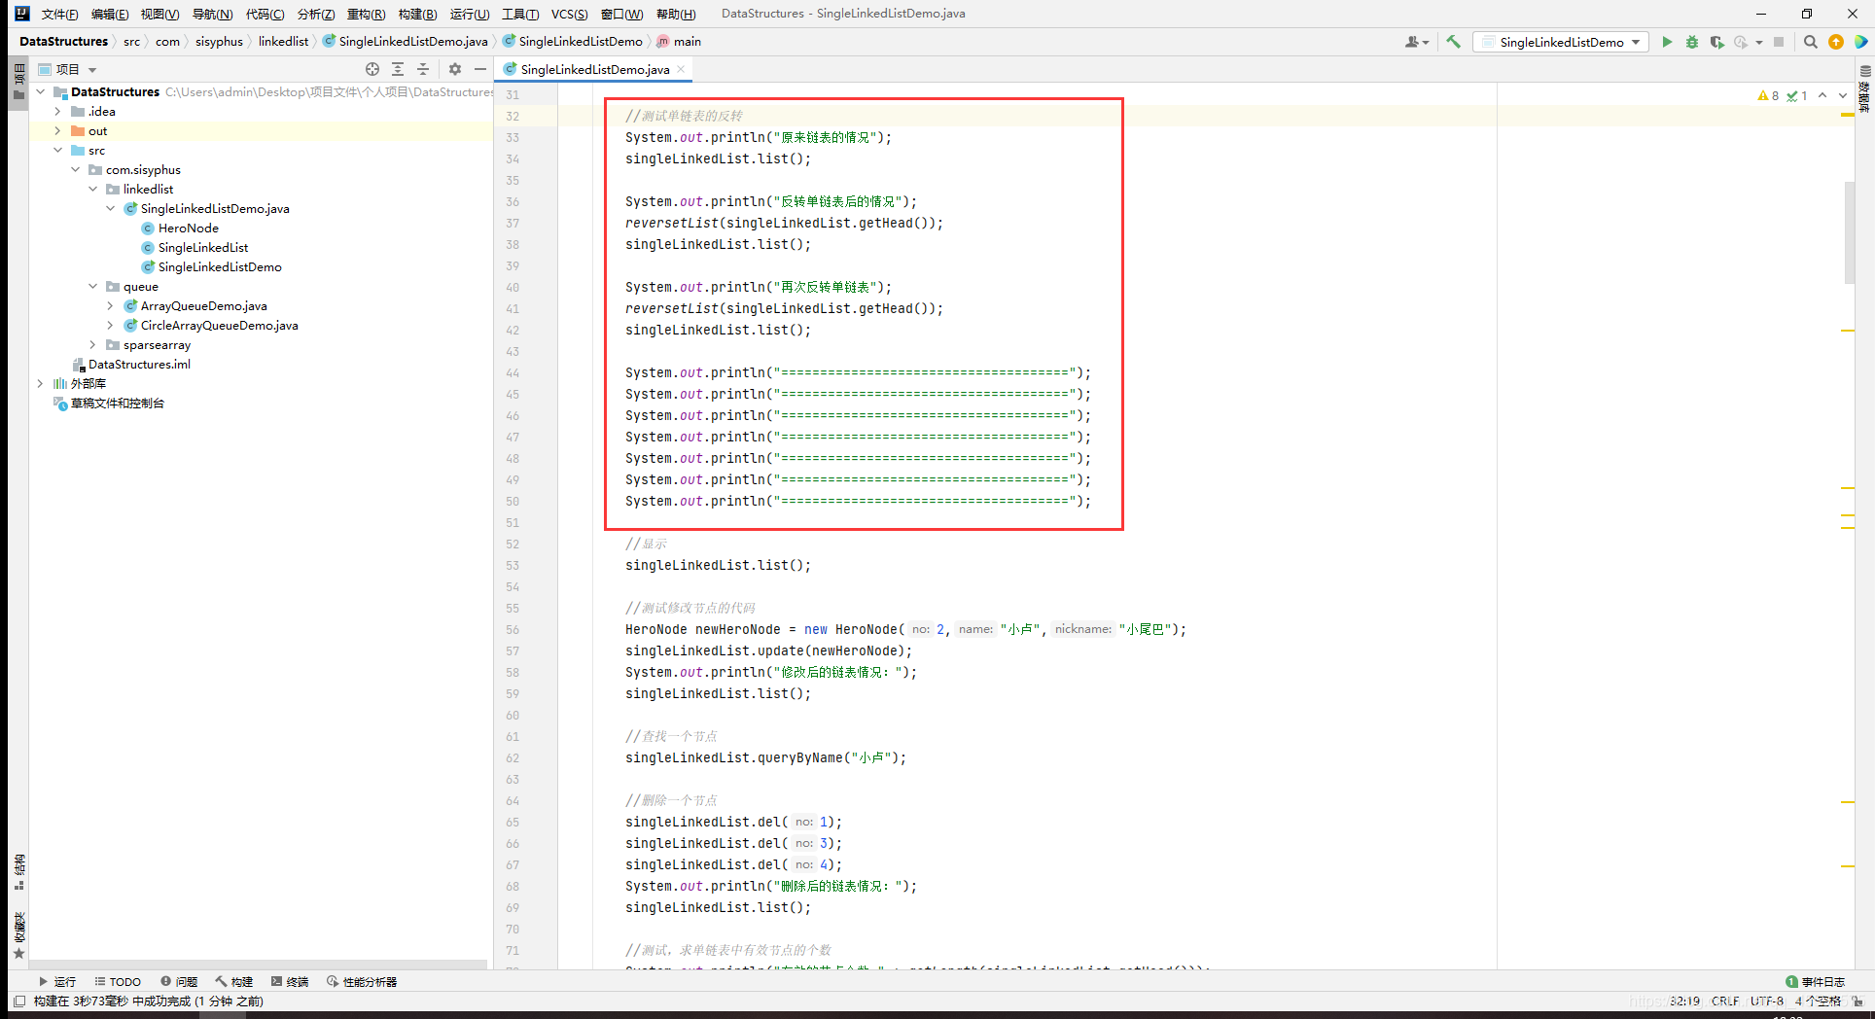
Task: Click the orange update arrow icon
Action: click(x=1836, y=42)
